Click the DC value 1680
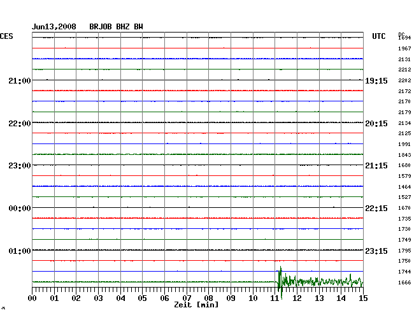Image resolution: width=414 pixels, height=315 pixels. 404,165
